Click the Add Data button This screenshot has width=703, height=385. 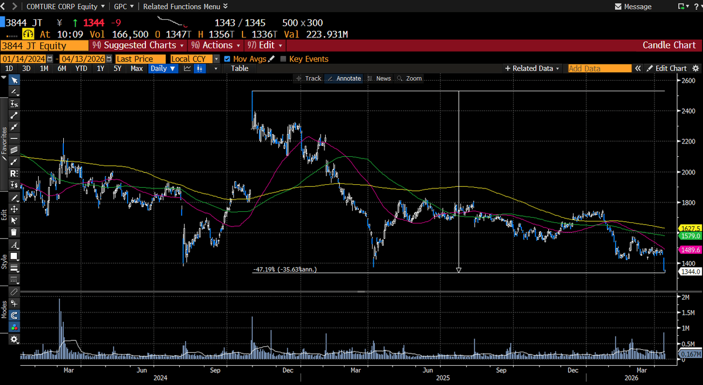599,68
